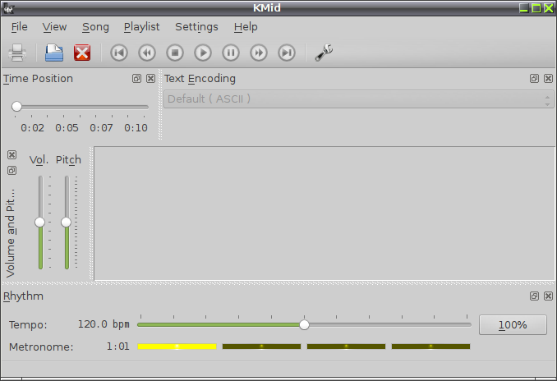Click the Tempo slider handle
Screen dimensions: 557x381
point(304,324)
